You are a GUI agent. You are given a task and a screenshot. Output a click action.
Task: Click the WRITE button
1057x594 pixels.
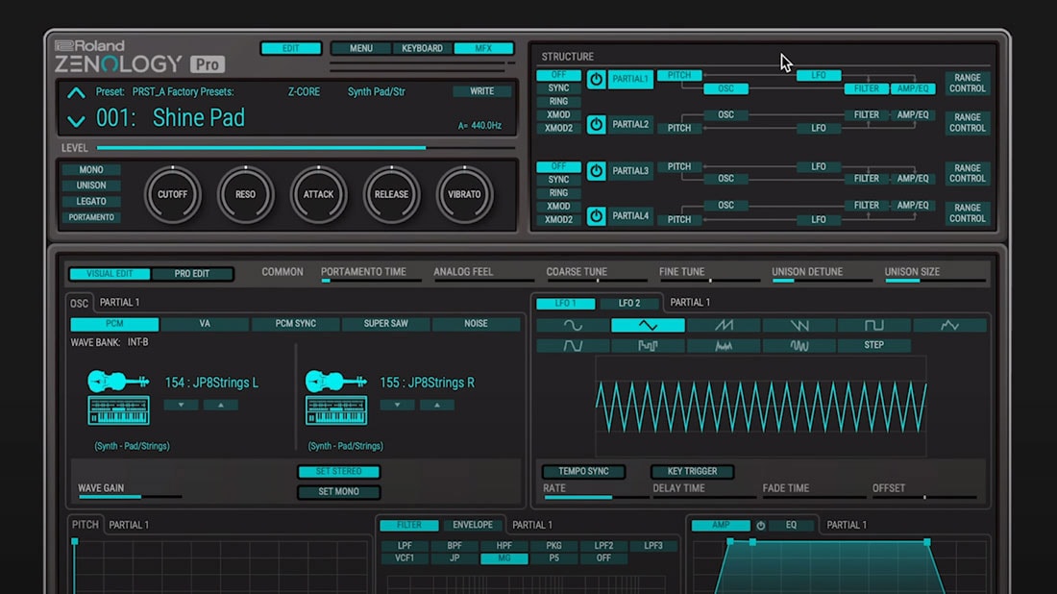pos(481,91)
